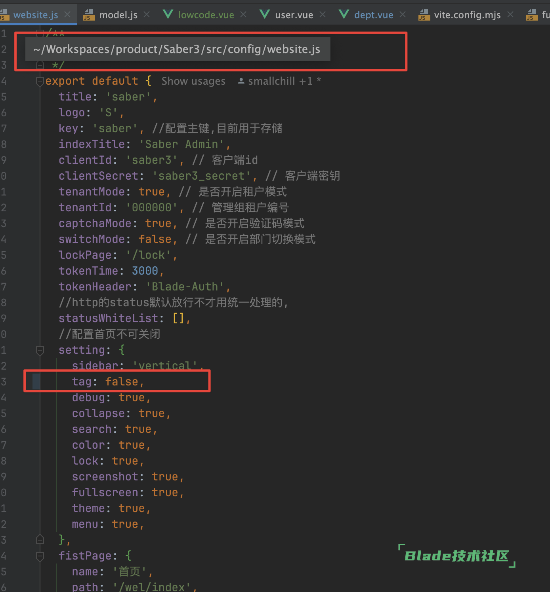The width and height of the screenshot is (550, 592).
Task: Collapse the setting object fold marker
Action: coord(40,351)
